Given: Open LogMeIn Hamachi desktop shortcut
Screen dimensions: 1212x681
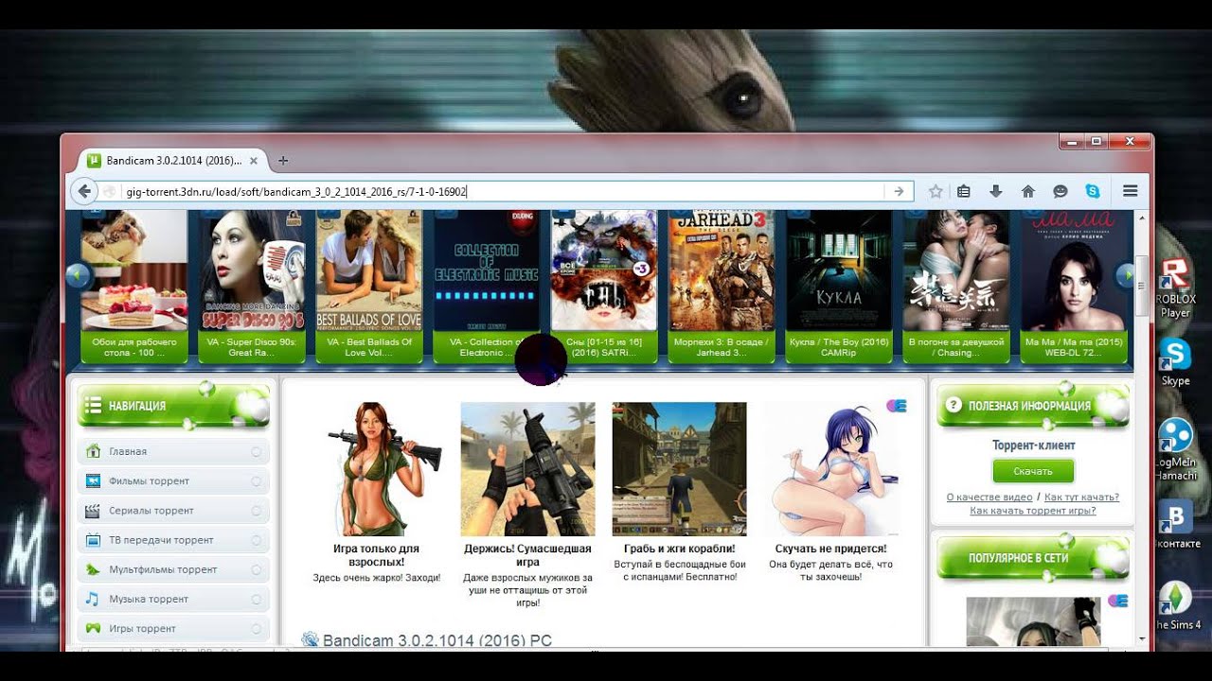Looking at the screenshot, I should click(x=1175, y=449).
